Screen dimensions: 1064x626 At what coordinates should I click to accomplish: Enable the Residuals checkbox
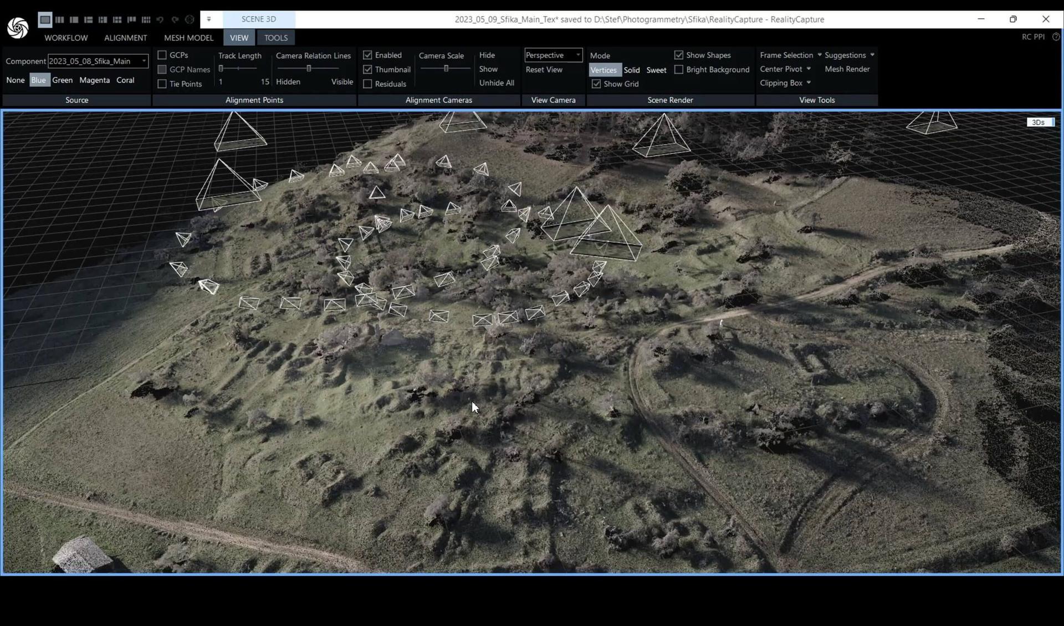pos(367,84)
